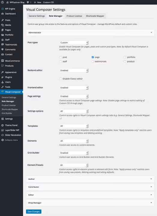Open the Media icon in sidebar
157x216 pixels.
[2, 25]
